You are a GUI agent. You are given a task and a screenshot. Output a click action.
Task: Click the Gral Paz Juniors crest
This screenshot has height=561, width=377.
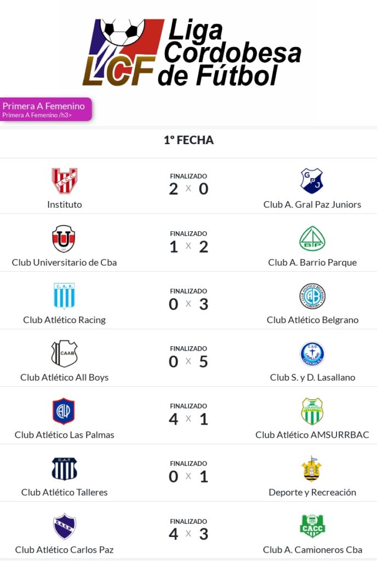pyautogui.click(x=312, y=181)
